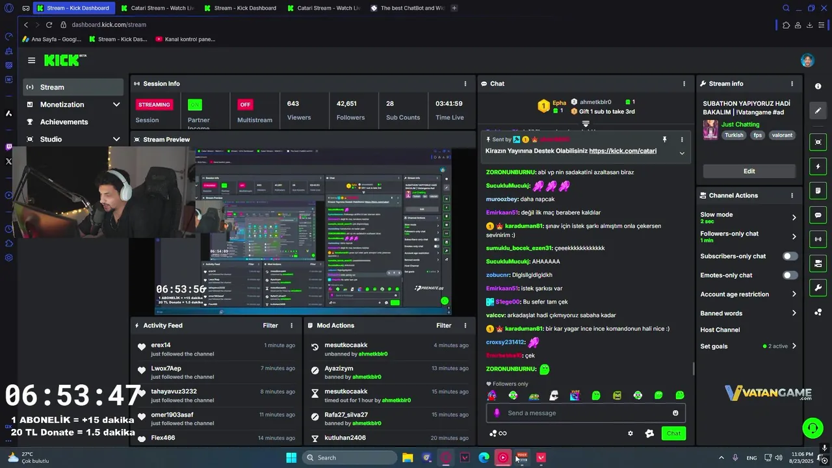Click the screen capture icon in right toolbar
The image size is (832, 468).
(x=818, y=142)
